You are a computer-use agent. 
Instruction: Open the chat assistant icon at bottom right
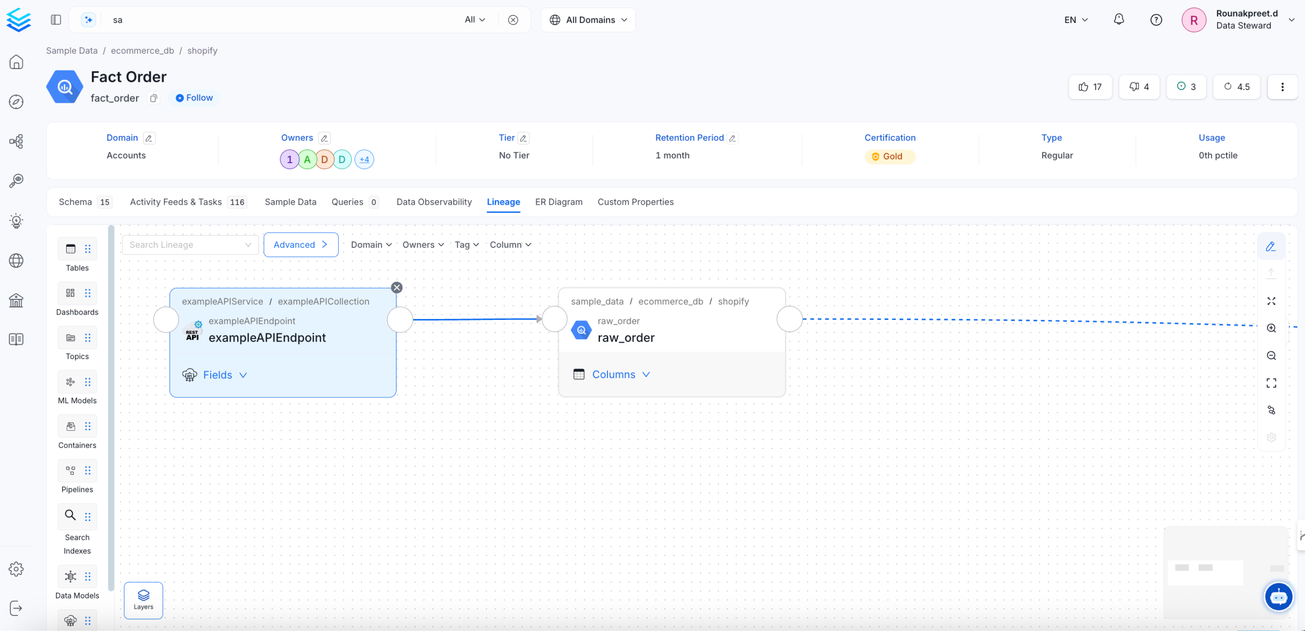[1279, 596]
